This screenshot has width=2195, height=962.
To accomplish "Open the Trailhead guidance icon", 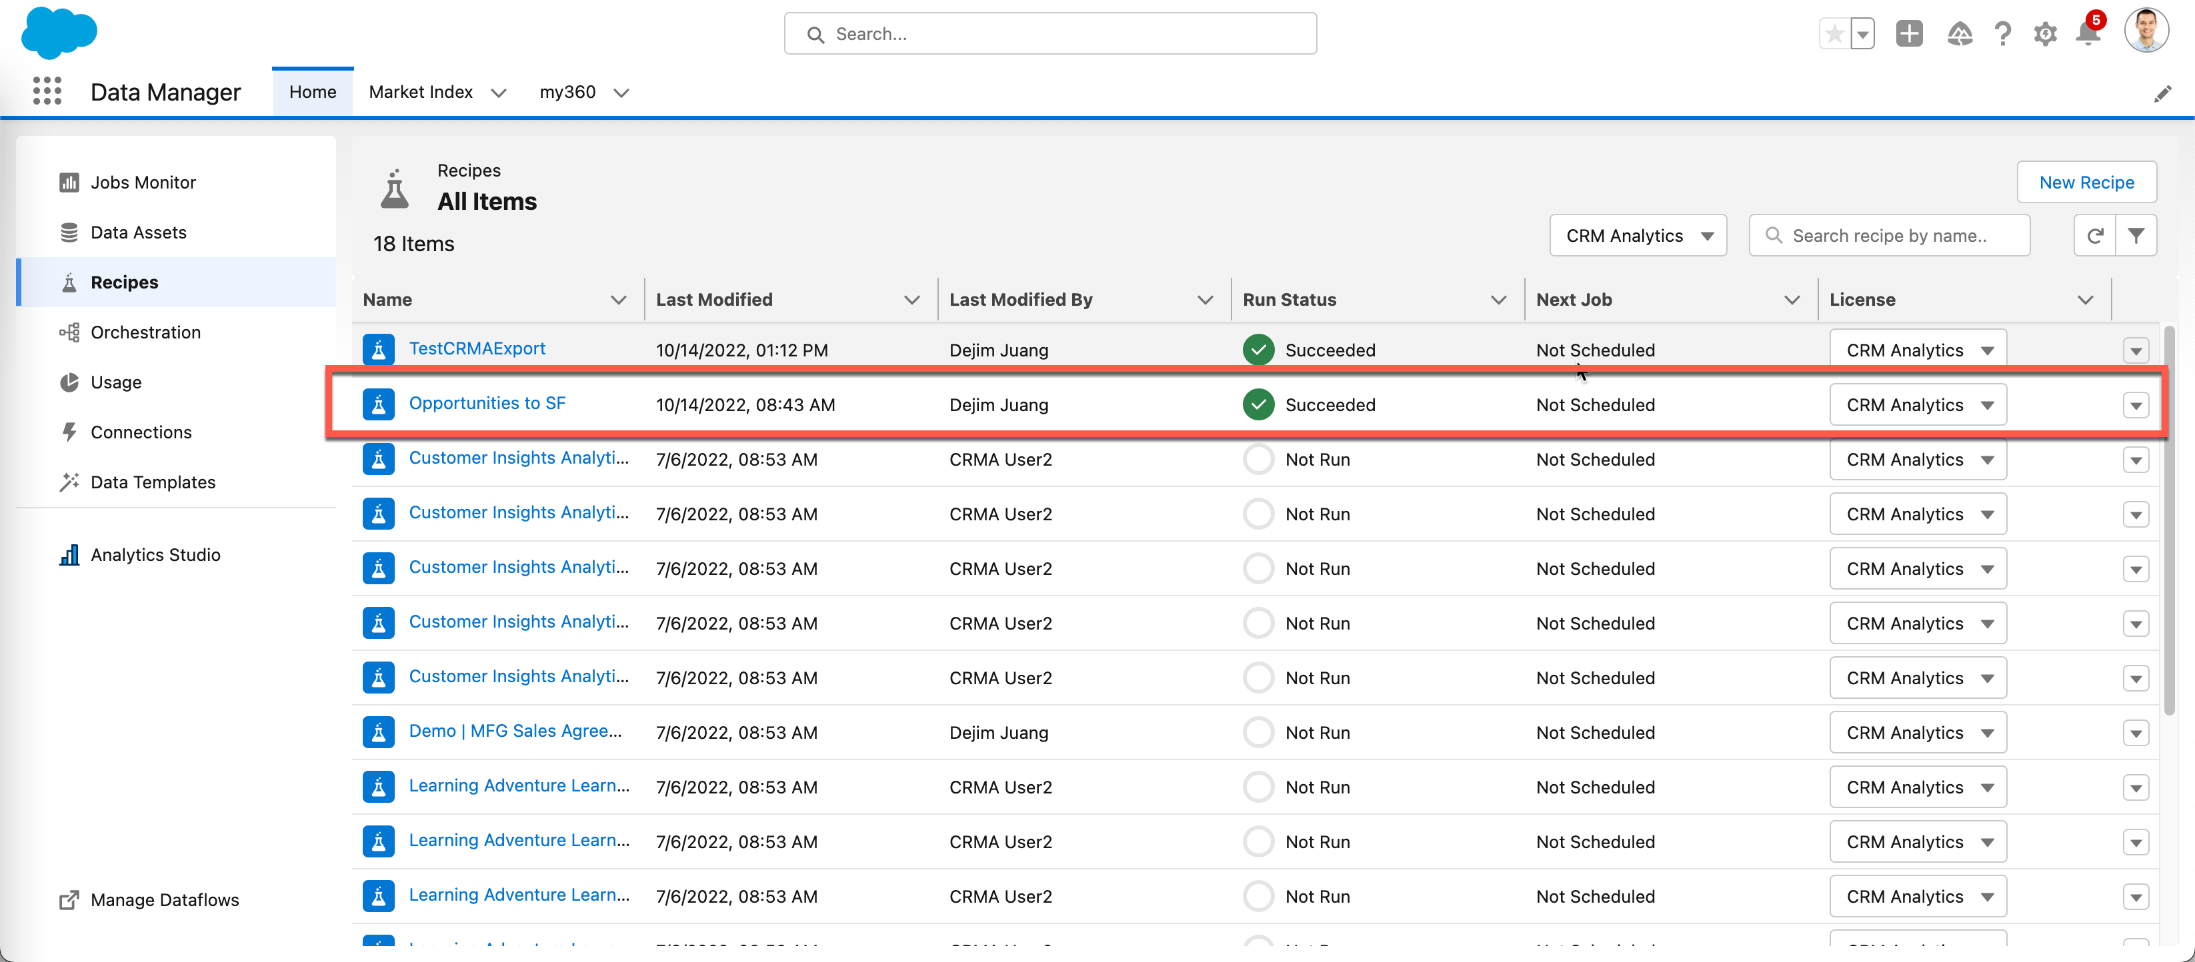I will (1959, 34).
